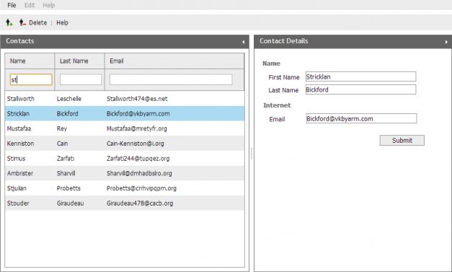Click the Submit button
The width and height of the screenshot is (452, 272).
(402, 141)
